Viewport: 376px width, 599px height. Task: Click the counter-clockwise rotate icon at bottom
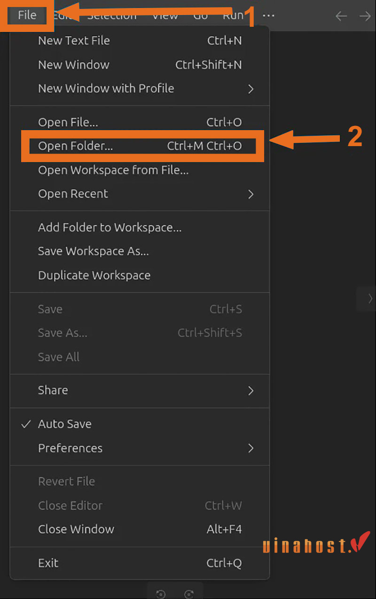click(x=161, y=594)
